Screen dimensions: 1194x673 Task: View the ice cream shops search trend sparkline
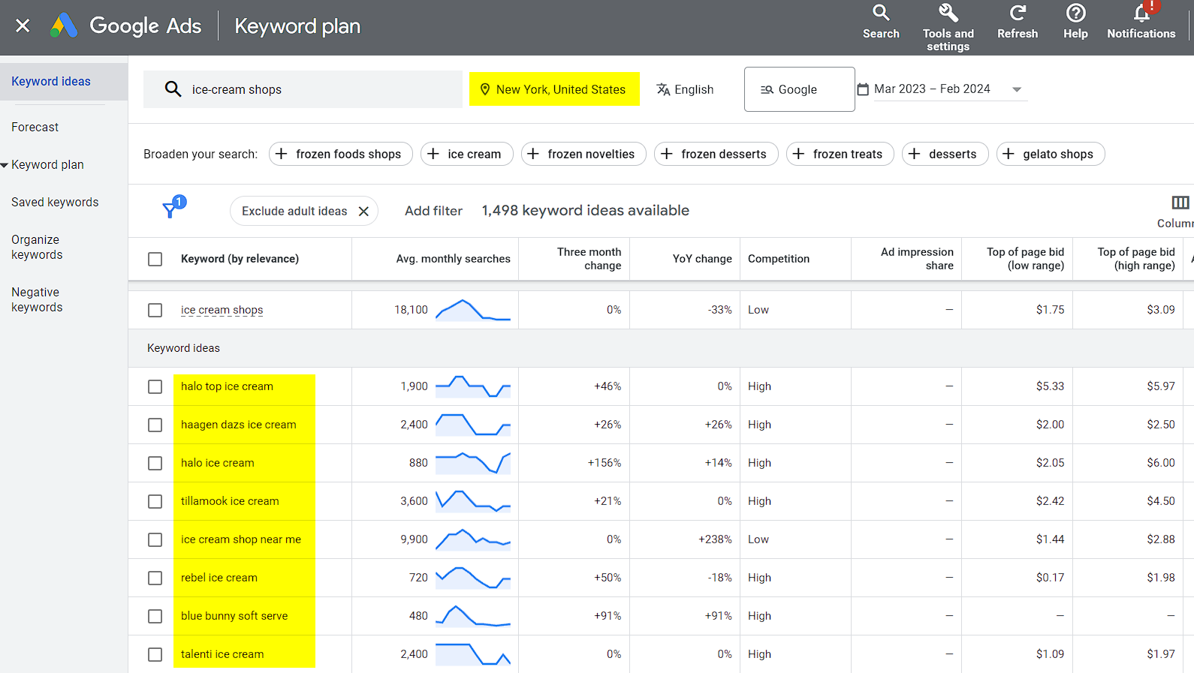tap(473, 310)
